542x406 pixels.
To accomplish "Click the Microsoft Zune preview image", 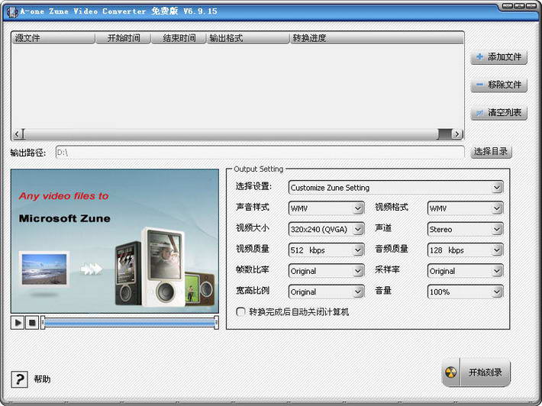I will tap(115, 241).
